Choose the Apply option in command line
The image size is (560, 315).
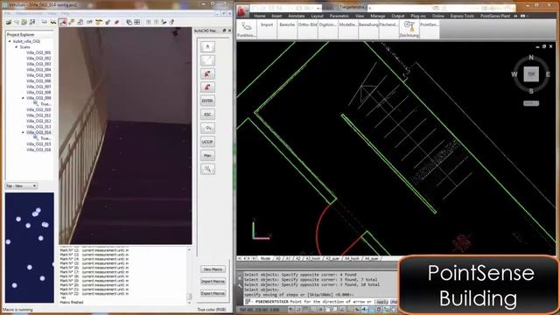pyautogui.click(x=382, y=302)
